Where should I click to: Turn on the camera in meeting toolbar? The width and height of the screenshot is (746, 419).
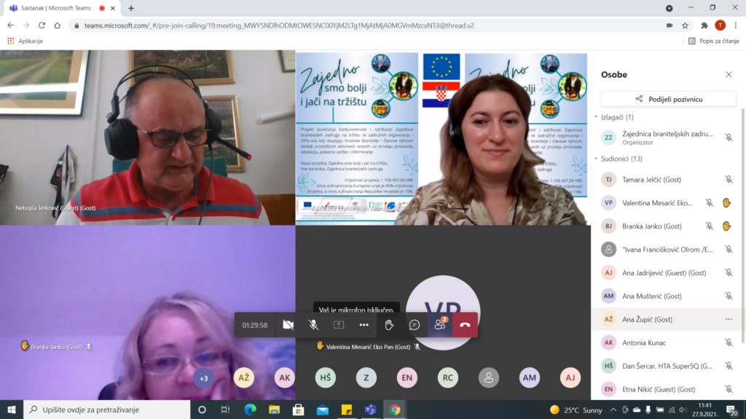(288, 324)
